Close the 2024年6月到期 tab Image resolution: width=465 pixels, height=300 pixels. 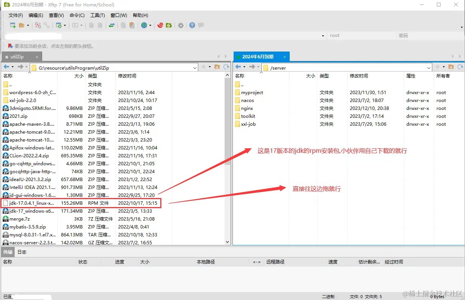coord(285,57)
